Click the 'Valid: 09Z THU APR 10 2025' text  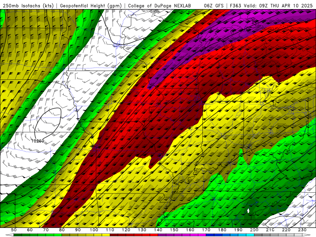pyautogui.click(x=278, y=6)
